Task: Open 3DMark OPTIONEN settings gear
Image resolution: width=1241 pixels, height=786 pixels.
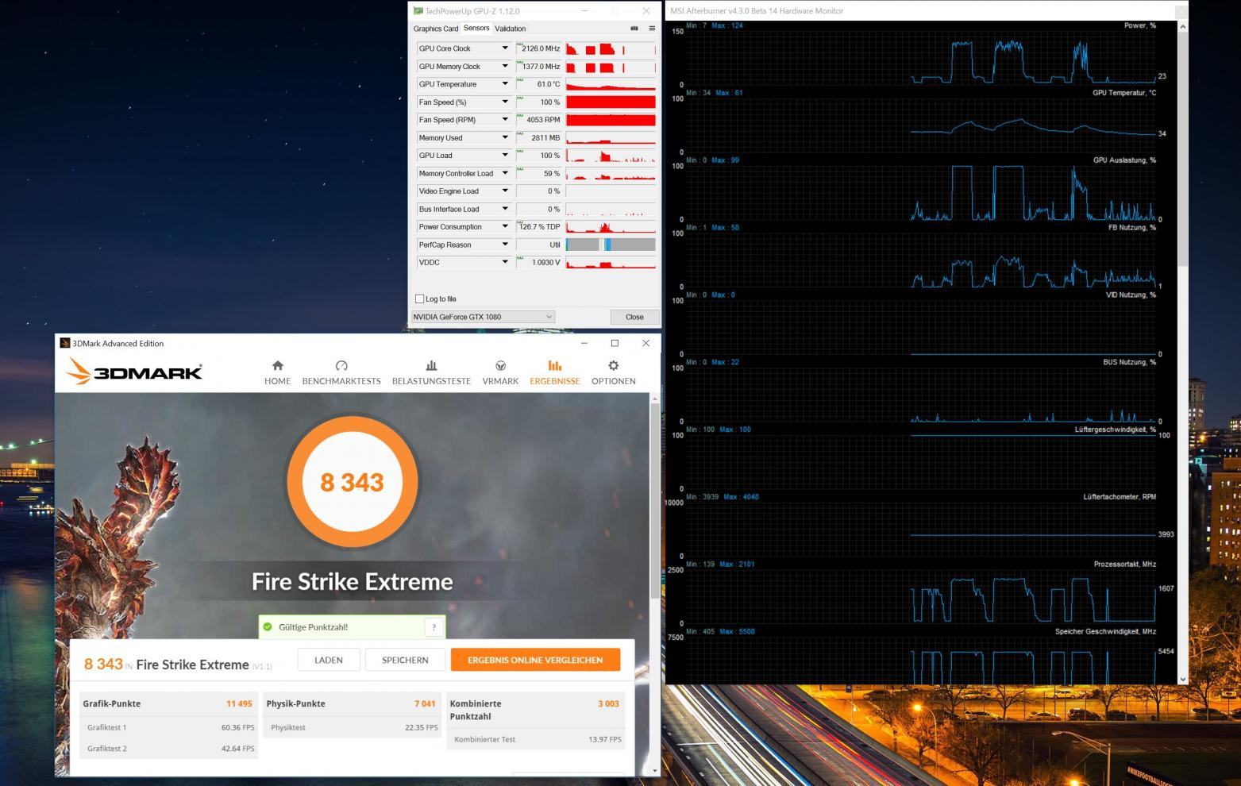Action: coord(613,372)
